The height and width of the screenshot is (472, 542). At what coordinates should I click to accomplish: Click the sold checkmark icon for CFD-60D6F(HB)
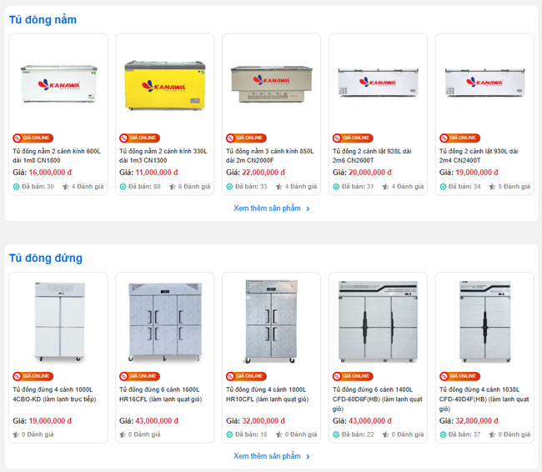click(337, 434)
